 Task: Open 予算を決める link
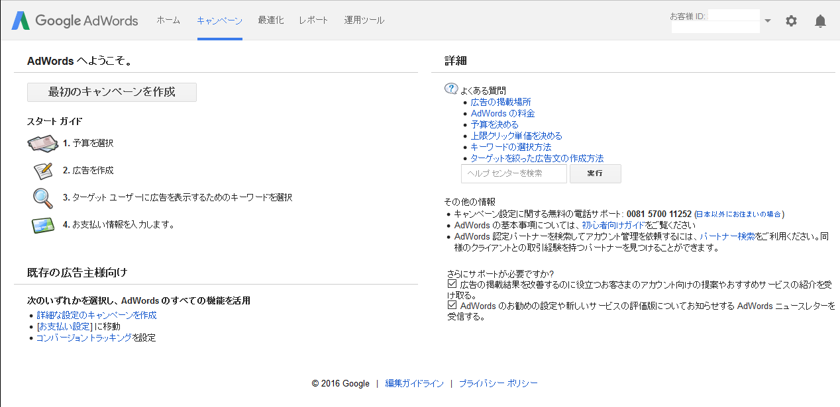click(494, 124)
